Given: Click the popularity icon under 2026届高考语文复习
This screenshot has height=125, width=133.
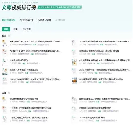Looking at the screenshot, I should pyautogui.click(x=80, y=82).
